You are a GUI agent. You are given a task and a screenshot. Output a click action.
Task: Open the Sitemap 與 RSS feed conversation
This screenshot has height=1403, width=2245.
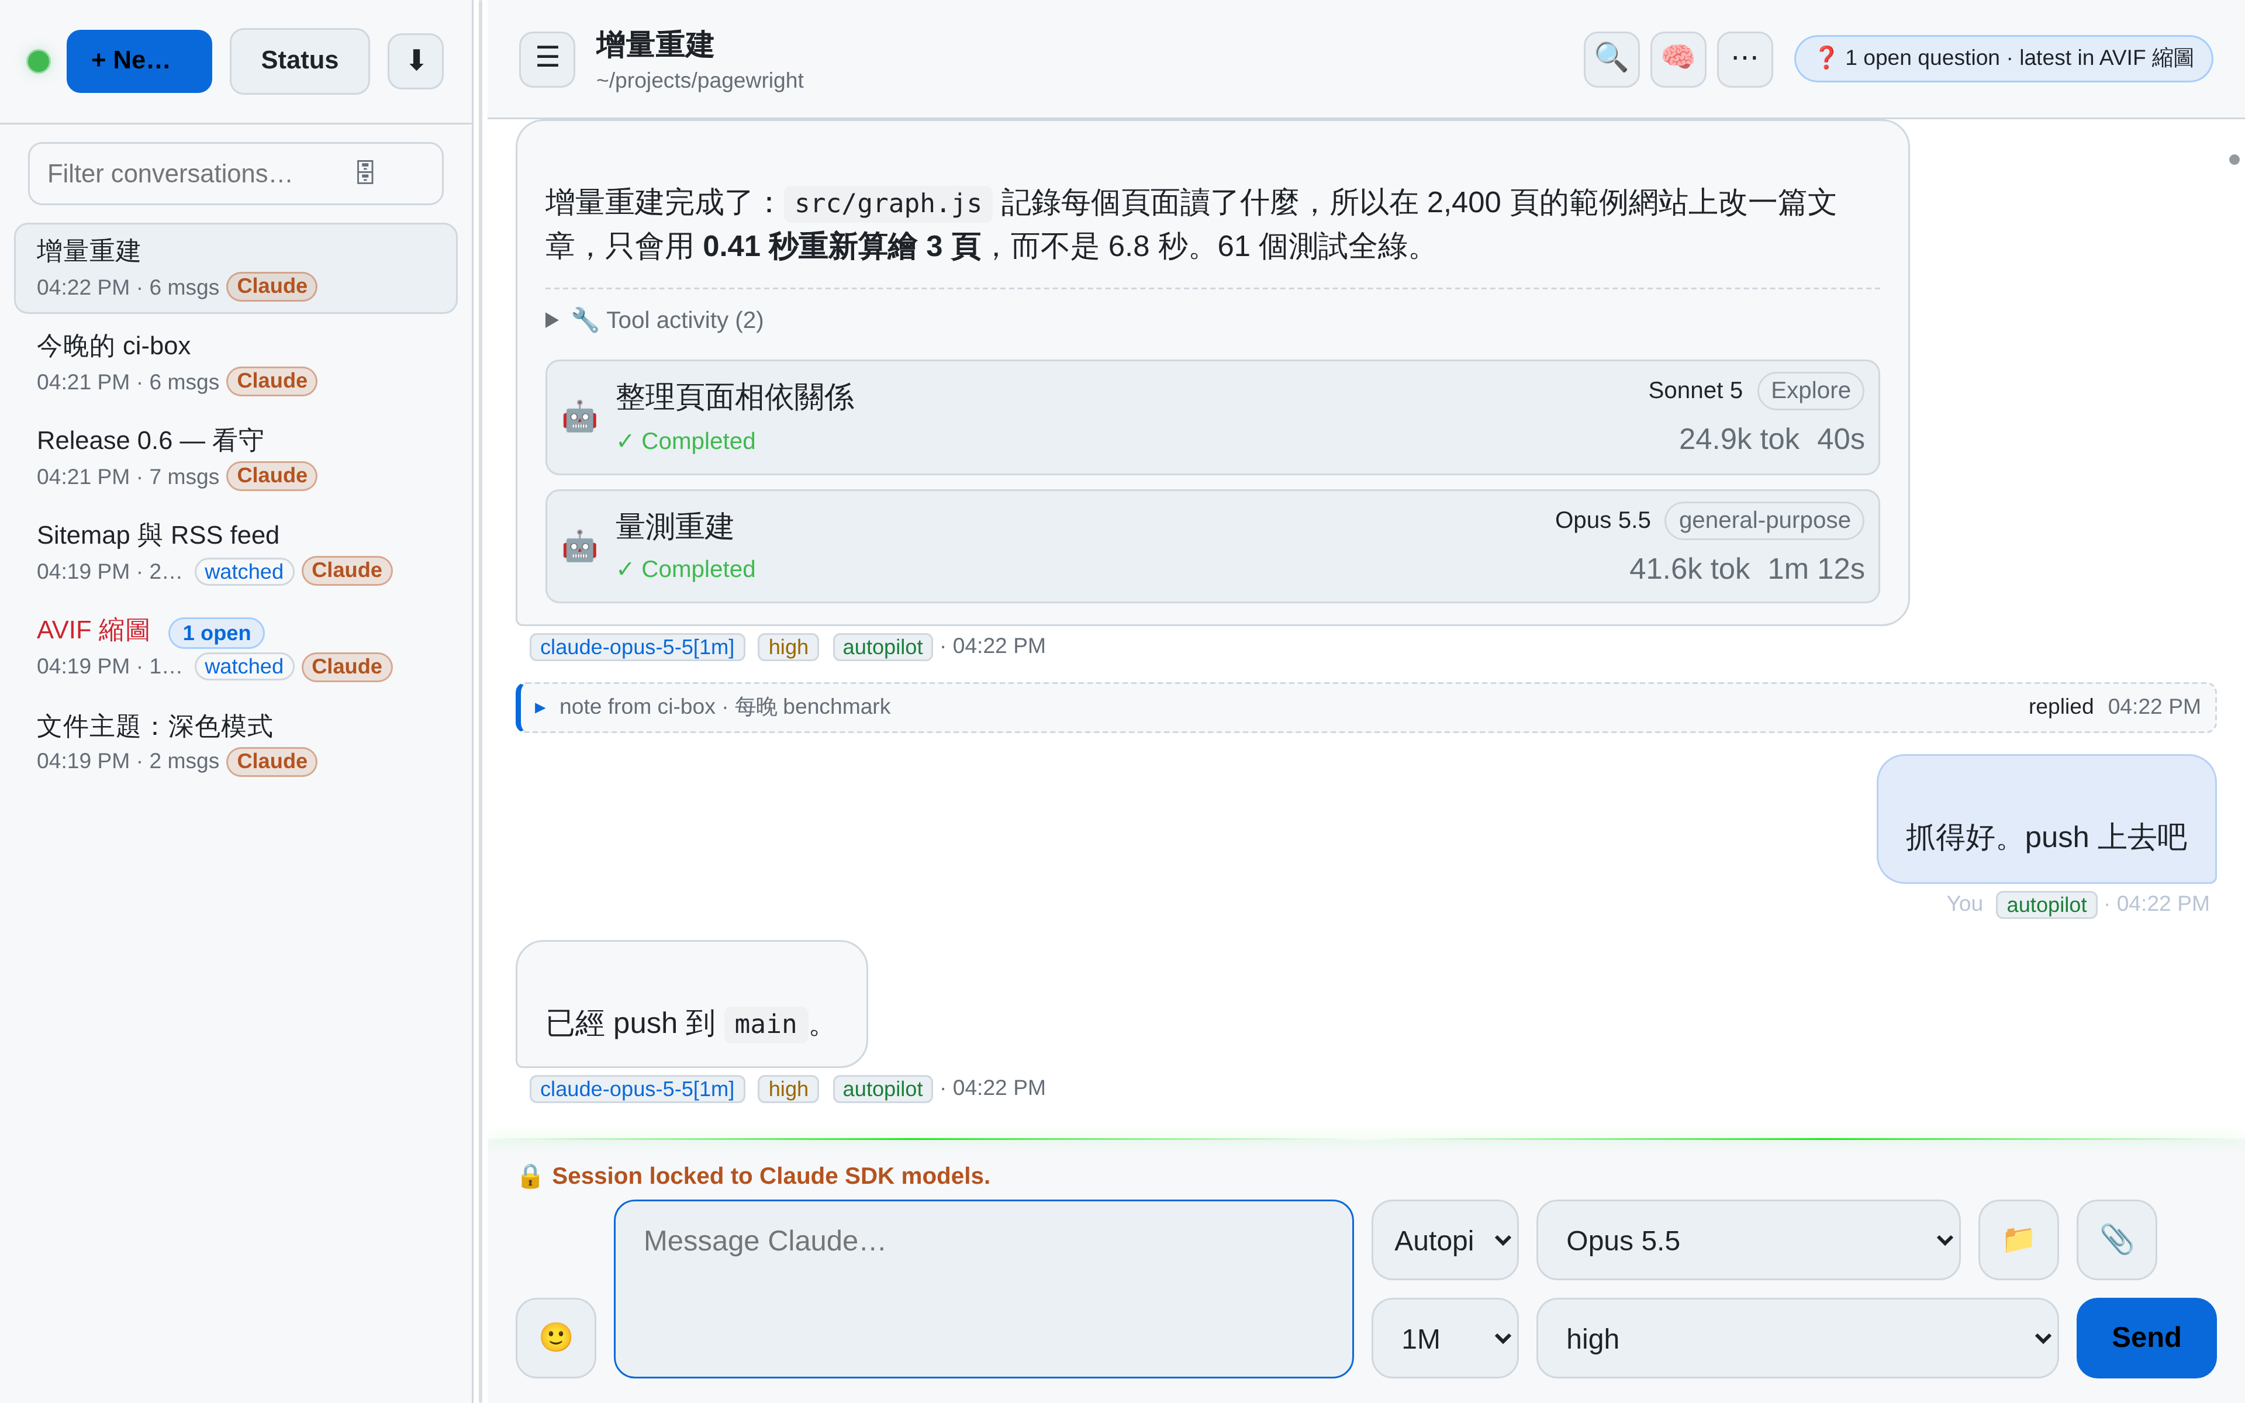(236, 552)
